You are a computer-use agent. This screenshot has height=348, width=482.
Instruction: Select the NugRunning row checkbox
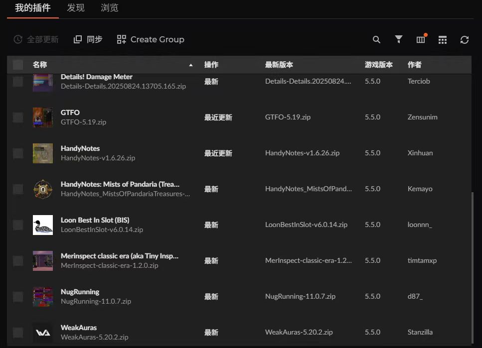coord(18,297)
